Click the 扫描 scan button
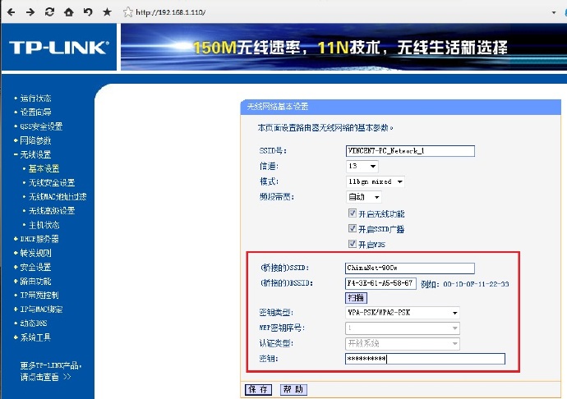The height and width of the screenshot is (399, 567). tap(356, 298)
